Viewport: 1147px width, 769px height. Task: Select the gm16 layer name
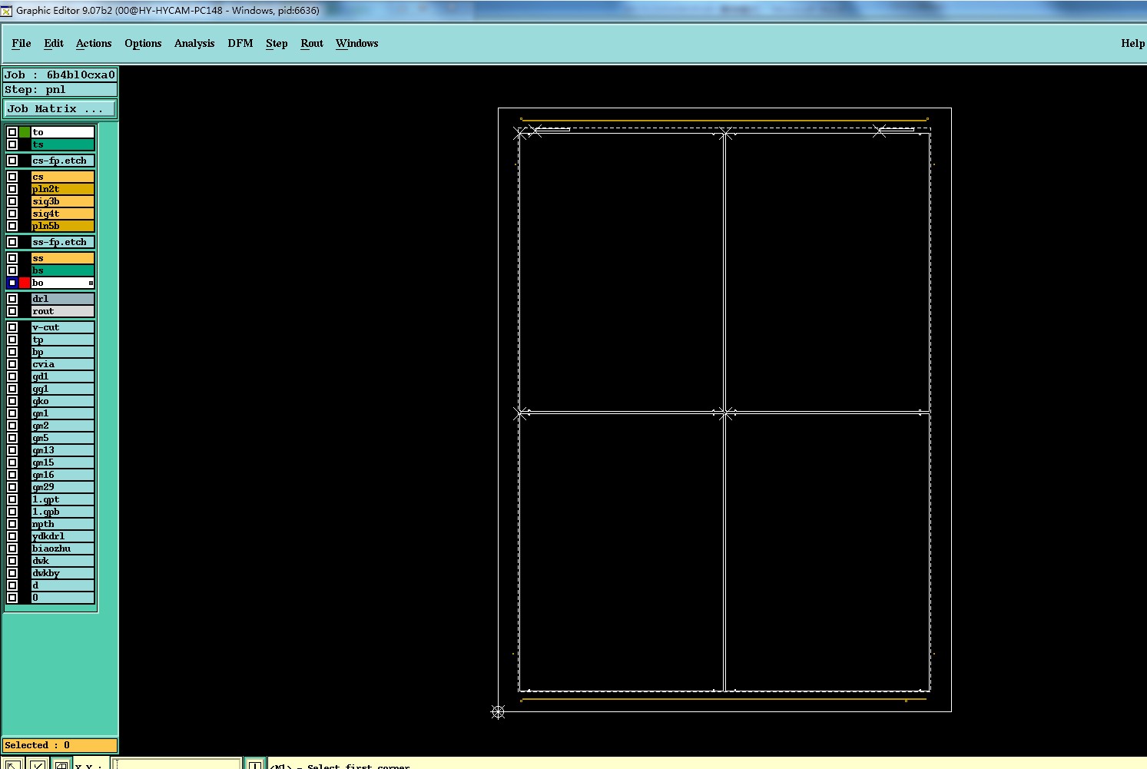pos(62,475)
